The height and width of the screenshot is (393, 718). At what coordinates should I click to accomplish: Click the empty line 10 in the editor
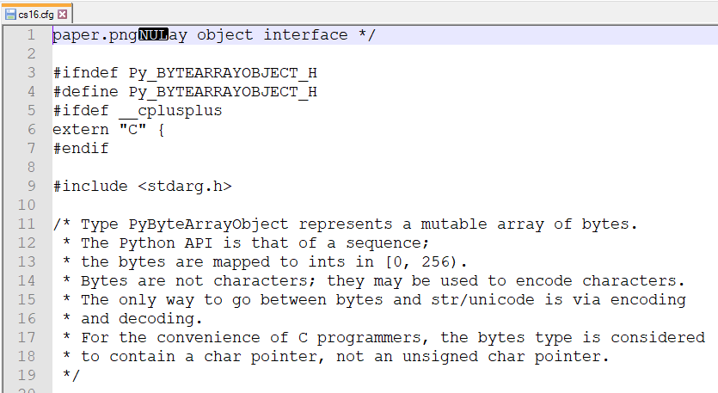pyautogui.click(x=384, y=205)
